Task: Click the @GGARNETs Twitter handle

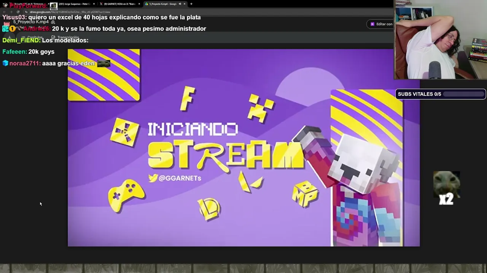Action: [x=175, y=178]
